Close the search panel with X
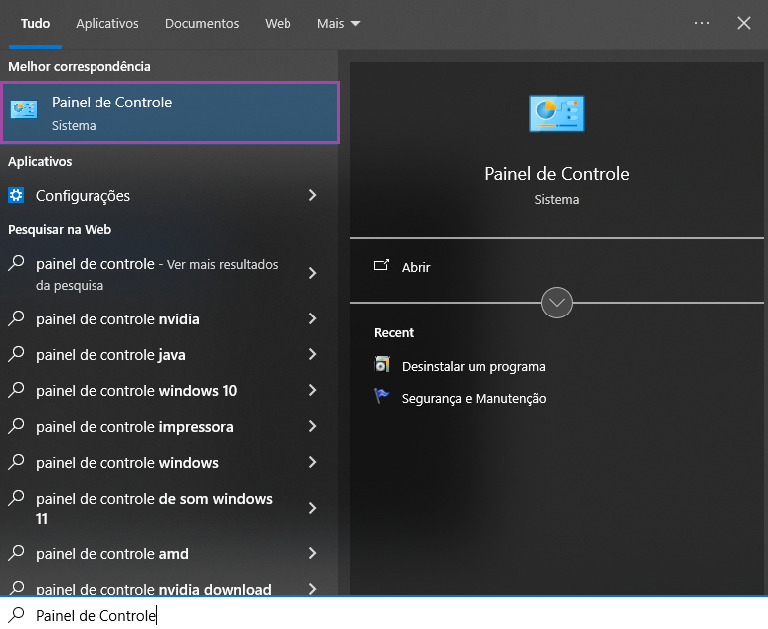 (x=743, y=23)
